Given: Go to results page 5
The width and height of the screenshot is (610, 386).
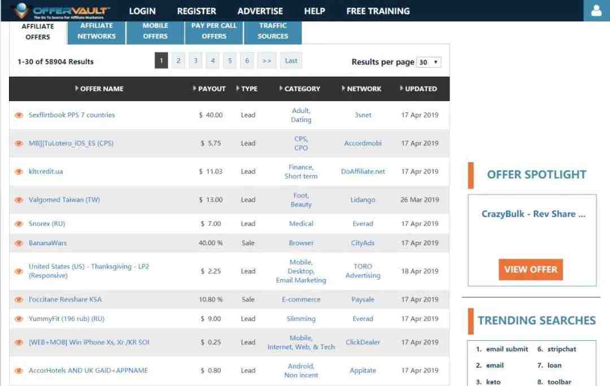Looking at the screenshot, I should (230, 60).
